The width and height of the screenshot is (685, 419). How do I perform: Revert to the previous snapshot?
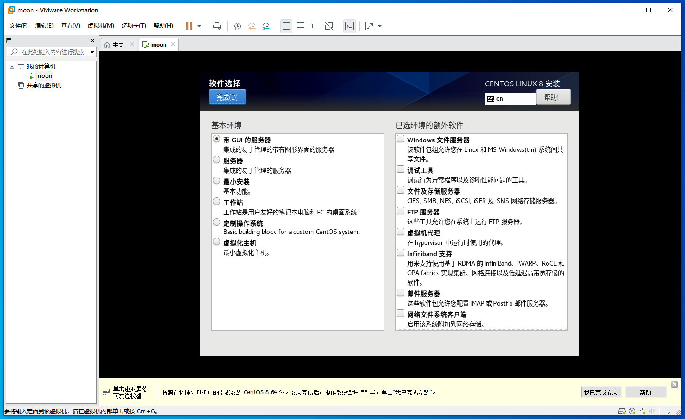[252, 26]
